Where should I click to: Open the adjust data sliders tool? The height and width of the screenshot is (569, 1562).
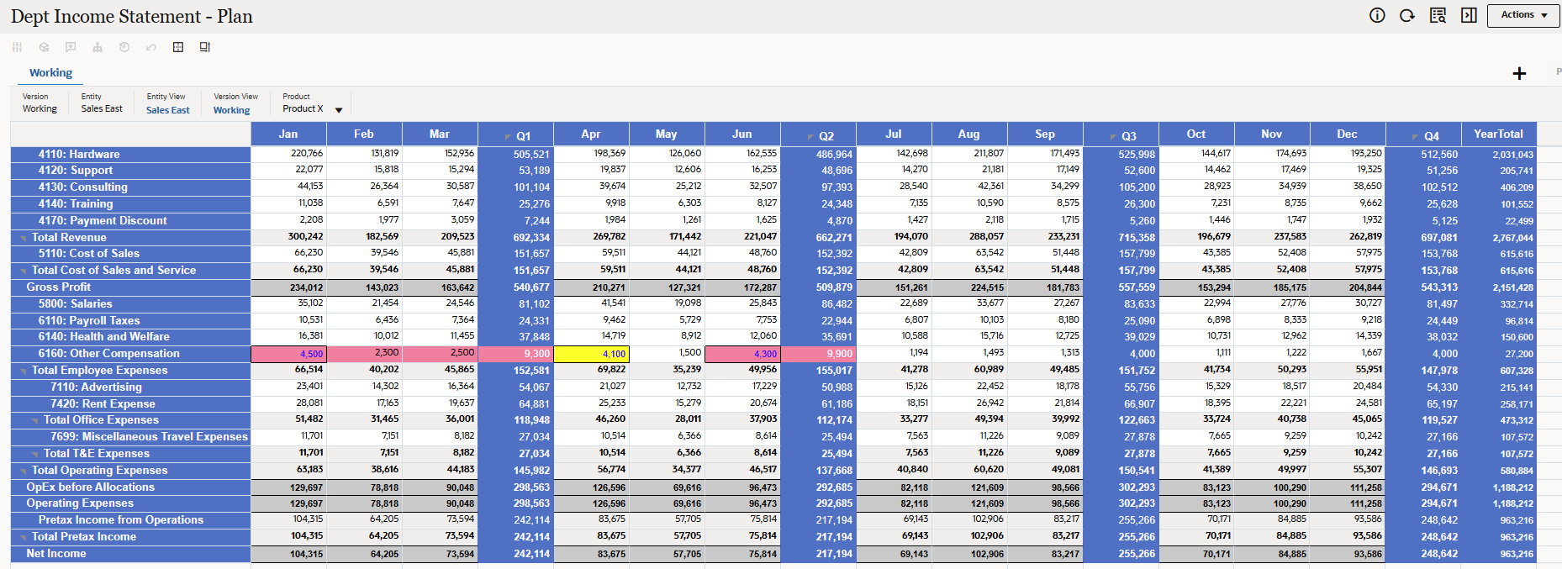click(17, 47)
